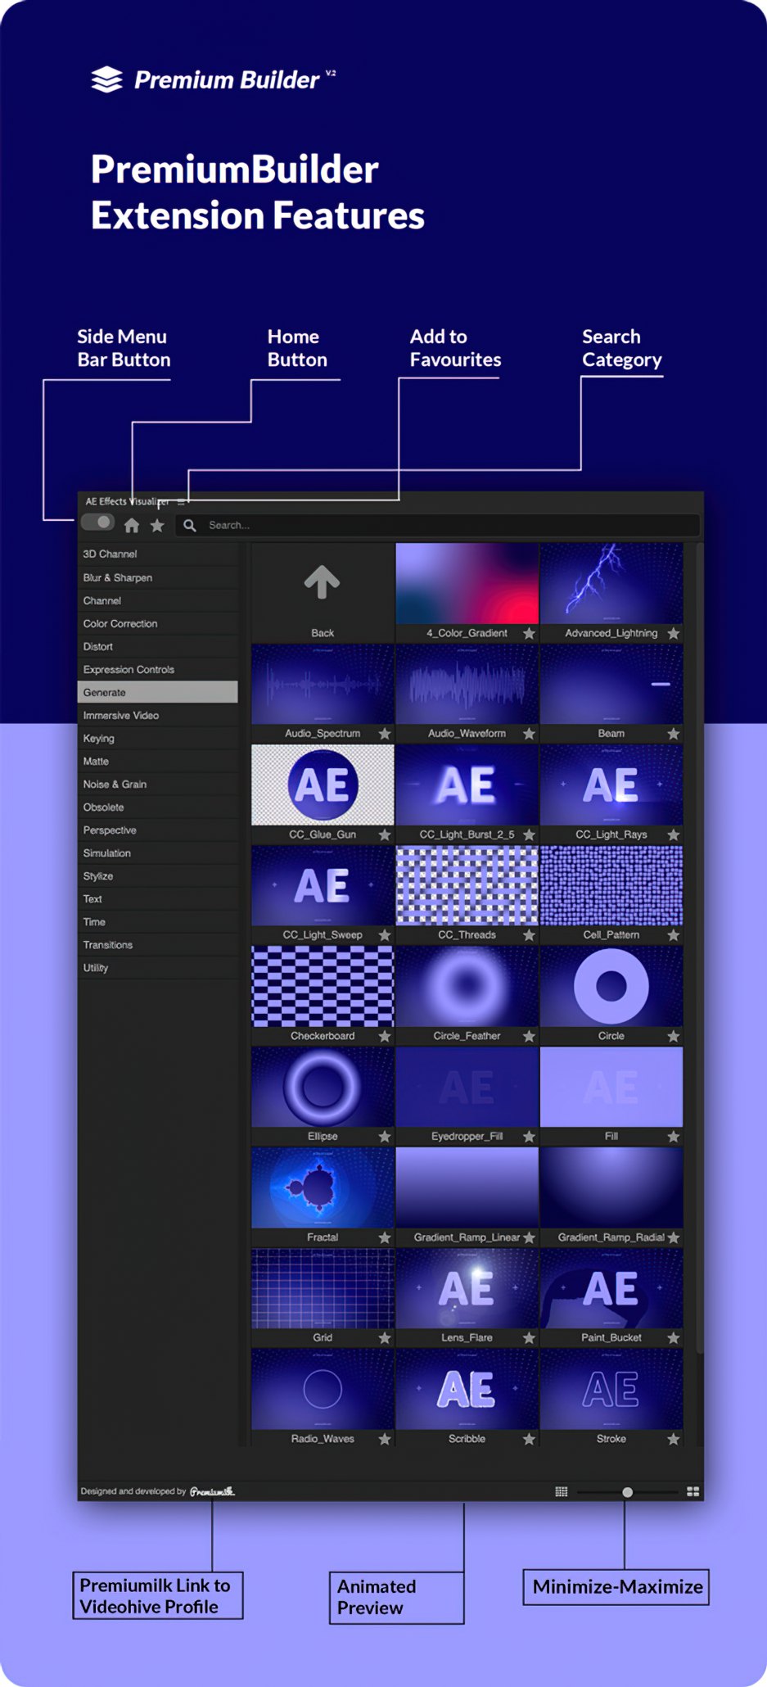The width and height of the screenshot is (767, 1687).
Task: Favourite the 4_Color_Gradient effect star
Action: tap(529, 633)
